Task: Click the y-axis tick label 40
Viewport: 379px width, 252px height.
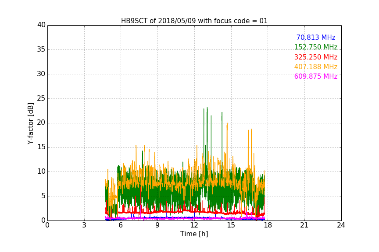Action: [41, 25]
